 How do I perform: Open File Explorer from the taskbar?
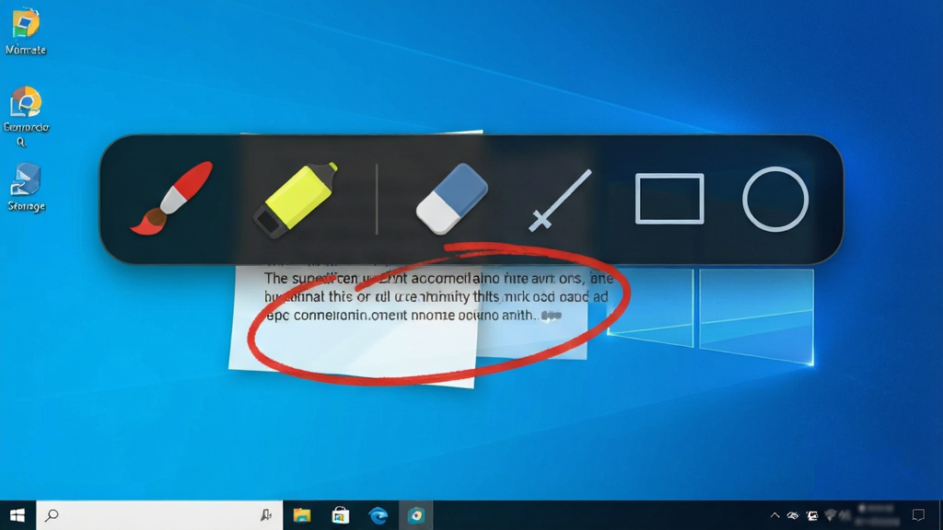302,515
